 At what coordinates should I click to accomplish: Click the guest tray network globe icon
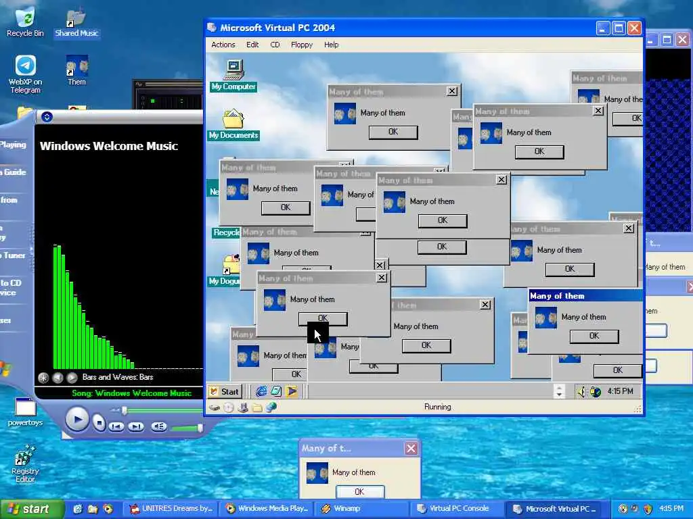[x=596, y=391]
